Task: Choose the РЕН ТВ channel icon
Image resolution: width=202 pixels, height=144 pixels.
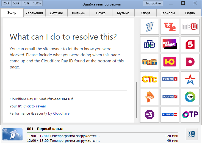Action: (150, 97)
